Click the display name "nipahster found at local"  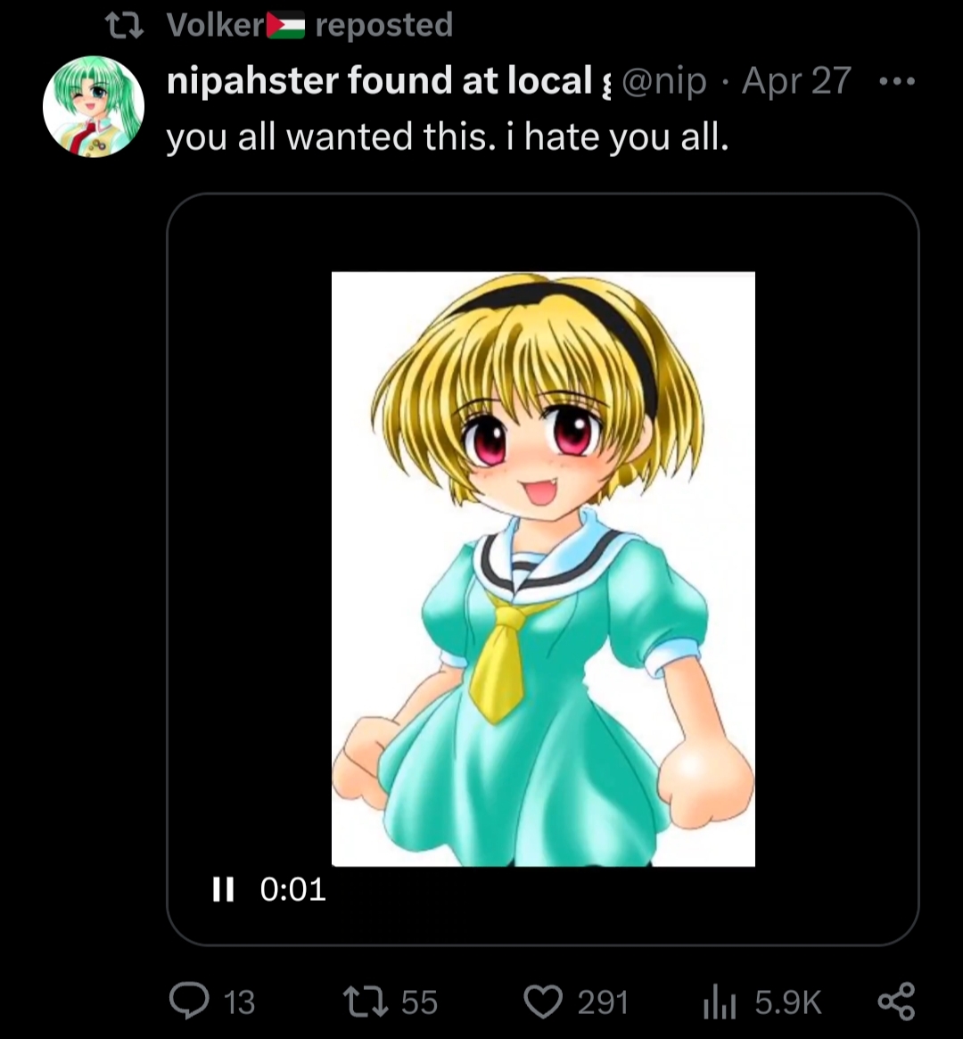click(379, 81)
